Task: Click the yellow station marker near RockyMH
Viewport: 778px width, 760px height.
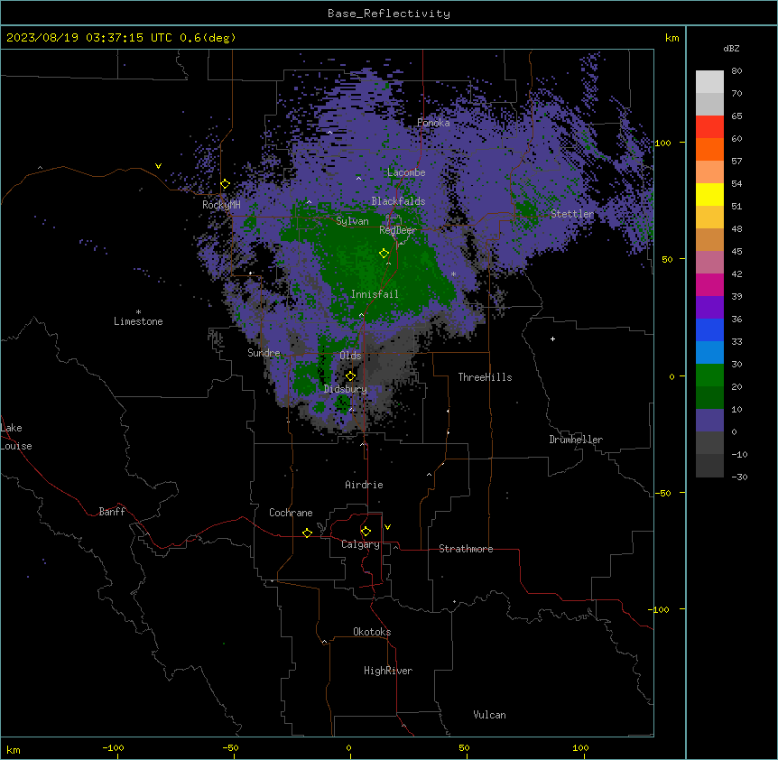Action: [x=226, y=184]
